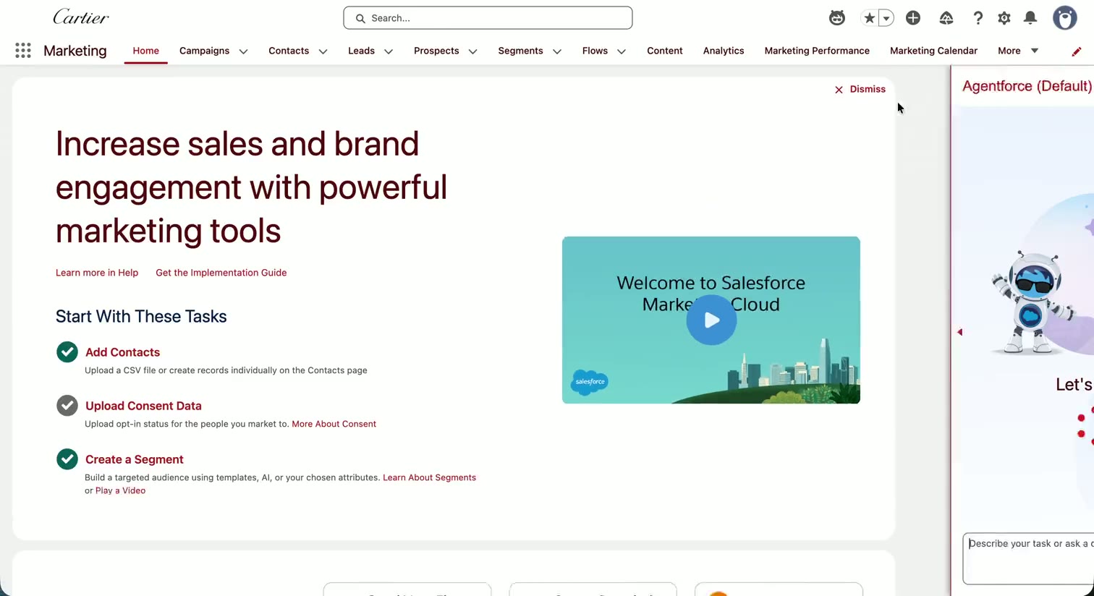Screen dimensions: 1094x596
Task: Click the X icon next to Dismiss
Action: [x=839, y=90]
